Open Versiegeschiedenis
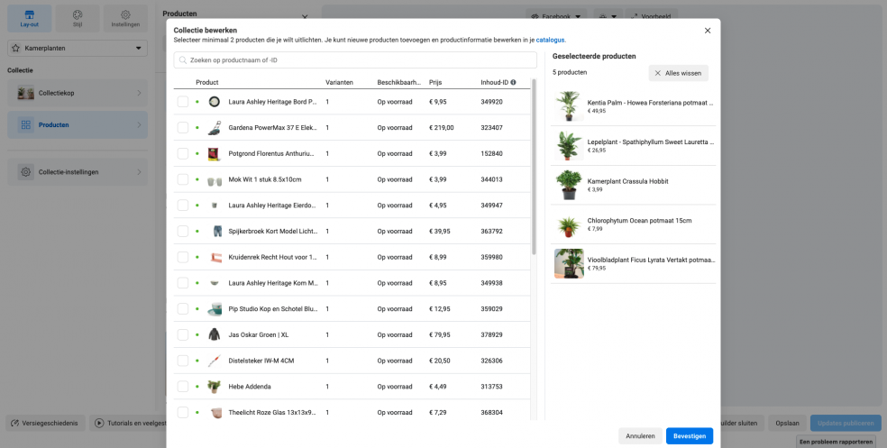This screenshot has width=887, height=448. tap(45, 423)
